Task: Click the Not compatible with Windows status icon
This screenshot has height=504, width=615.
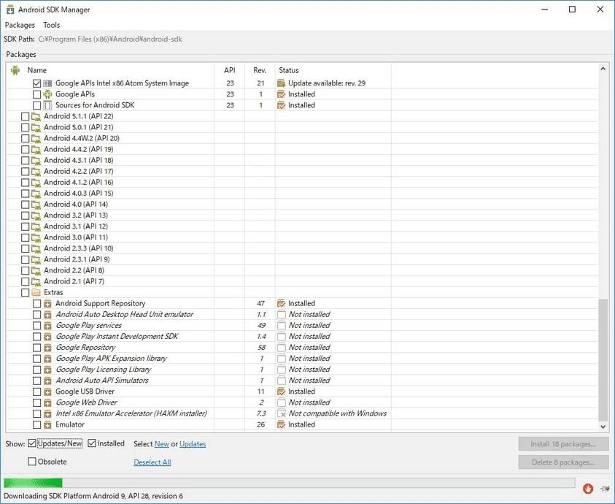Action: [281, 413]
